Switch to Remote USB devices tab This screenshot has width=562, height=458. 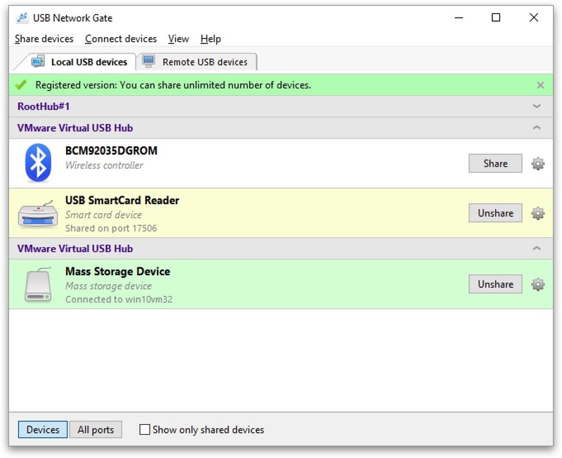[x=197, y=62]
